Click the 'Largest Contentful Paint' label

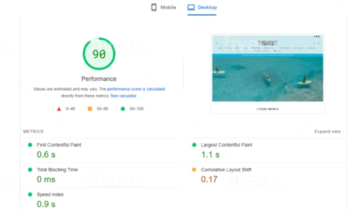click(227, 145)
